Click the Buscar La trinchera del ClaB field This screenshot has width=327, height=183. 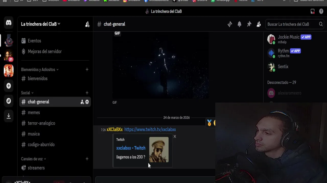294,24
